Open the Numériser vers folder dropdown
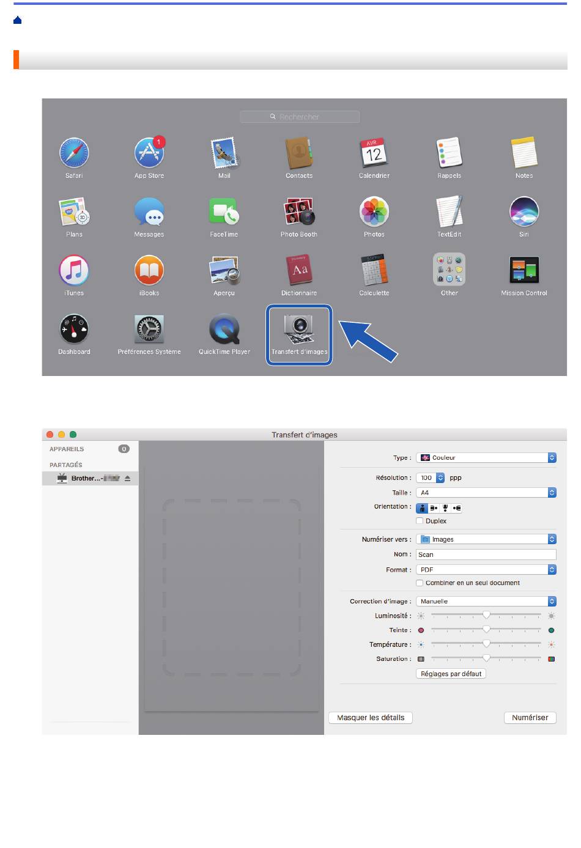Screen dimensions: 581x848 pos(486,539)
